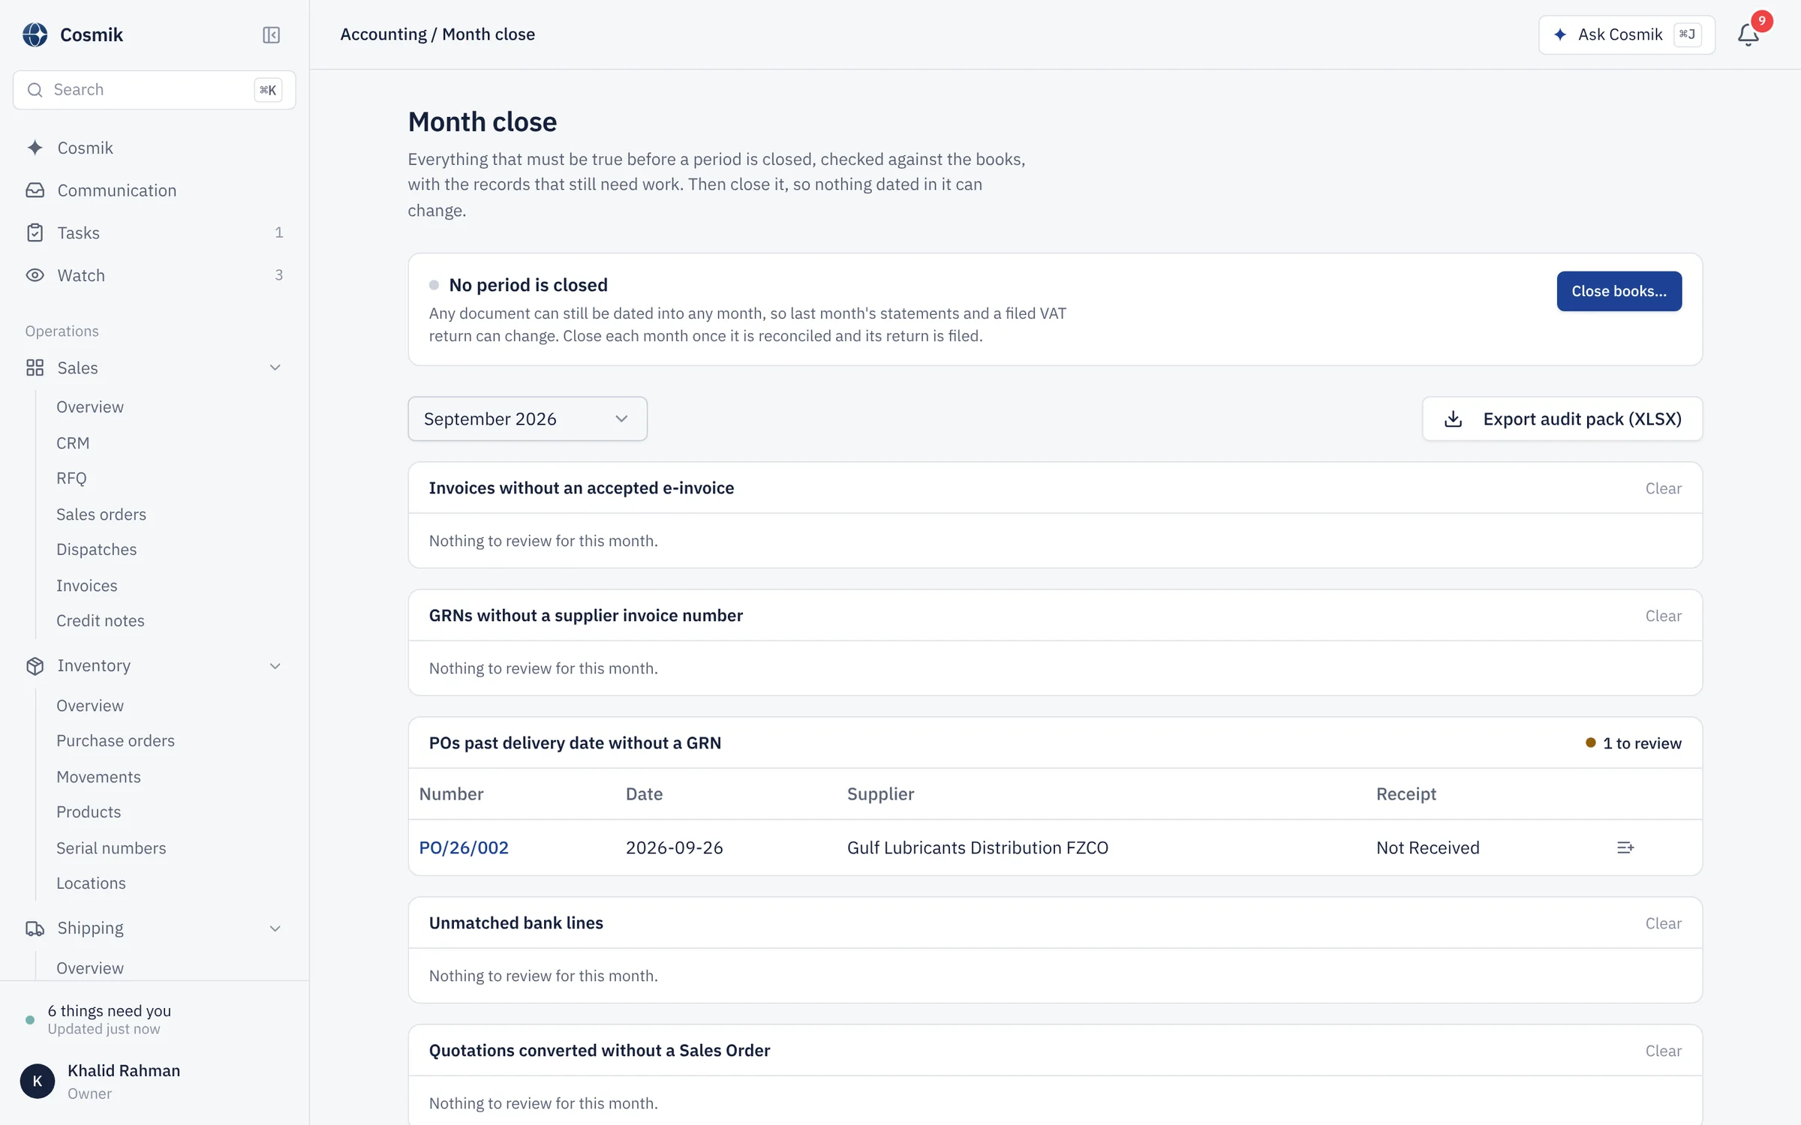Click the search magnifier icon
The width and height of the screenshot is (1801, 1125).
coord(35,90)
